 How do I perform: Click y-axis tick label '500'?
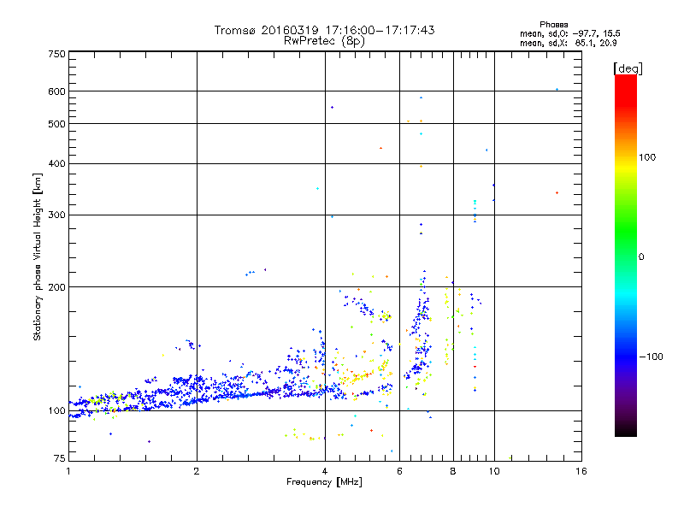(56, 124)
